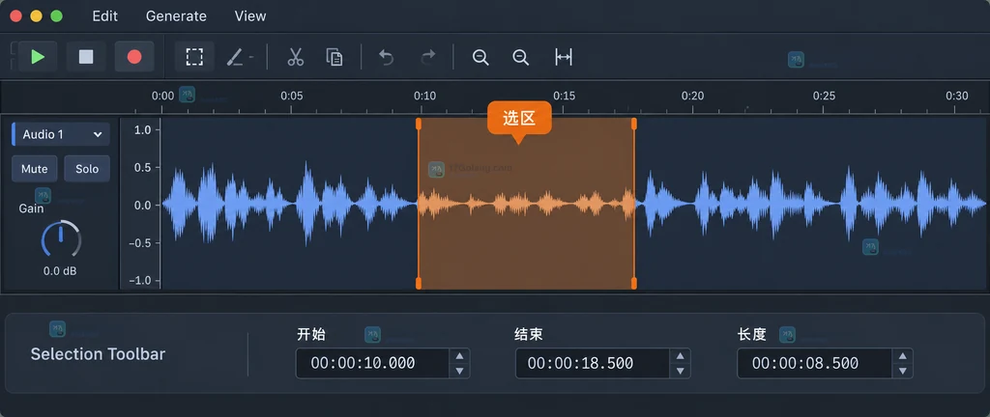This screenshot has width=990, height=417.
Task: Redo the undone edit
Action: (428, 58)
